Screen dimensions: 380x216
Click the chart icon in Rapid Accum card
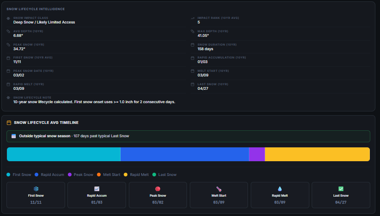click(x=97, y=189)
